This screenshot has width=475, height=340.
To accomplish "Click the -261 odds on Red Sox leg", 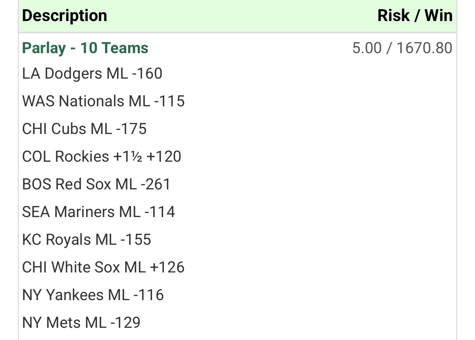I will click(x=156, y=184).
